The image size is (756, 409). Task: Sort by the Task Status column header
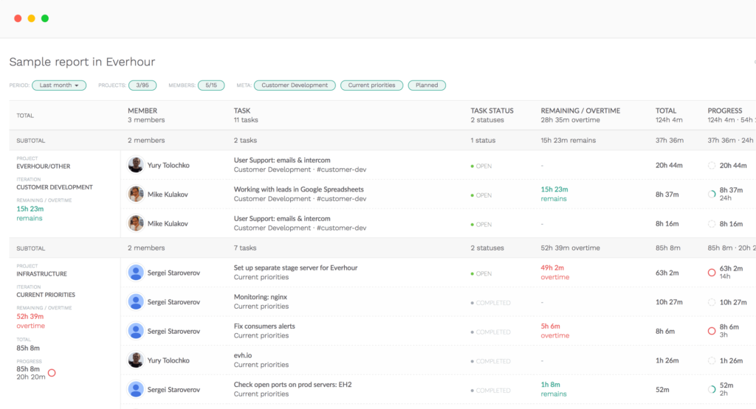492,111
